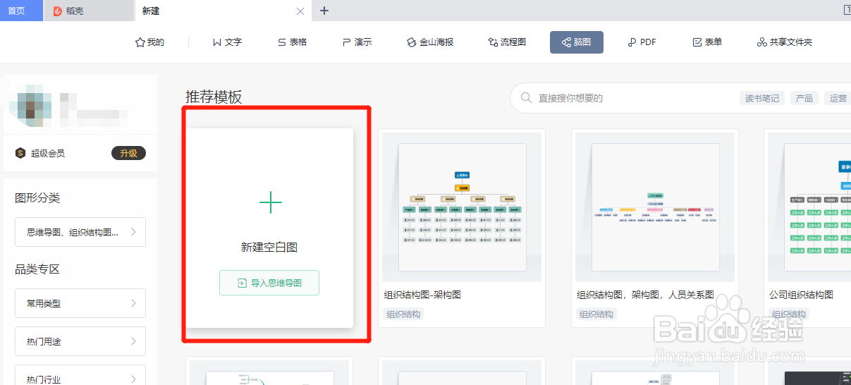Click the 品类专区 heading
The width and height of the screenshot is (851, 385).
click(37, 269)
